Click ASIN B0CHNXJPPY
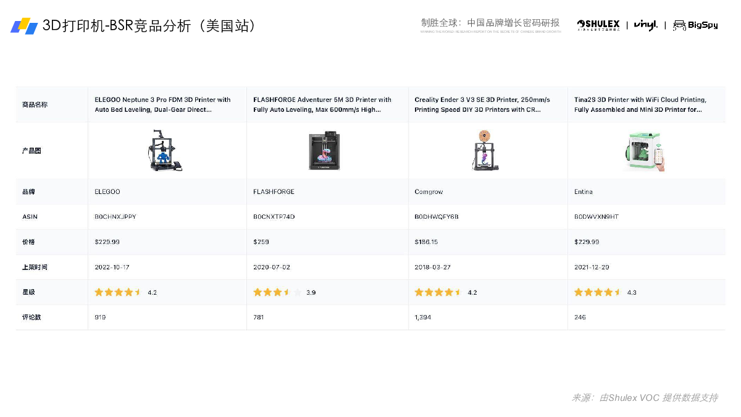741x417 pixels. click(115, 217)
